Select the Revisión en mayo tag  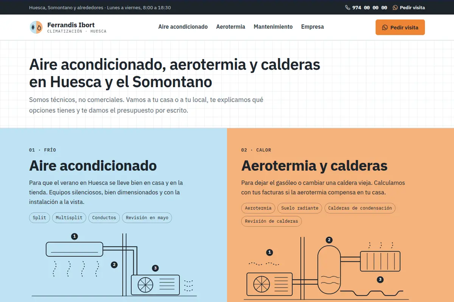pos(147,218)
